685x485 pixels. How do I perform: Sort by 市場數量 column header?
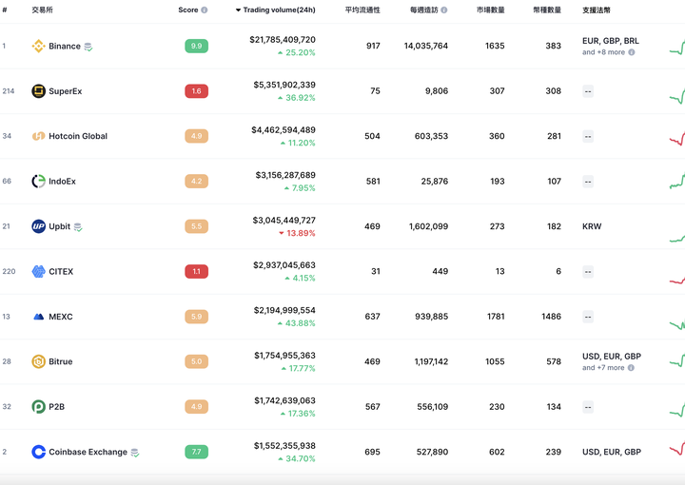click(x=491, y=10)
